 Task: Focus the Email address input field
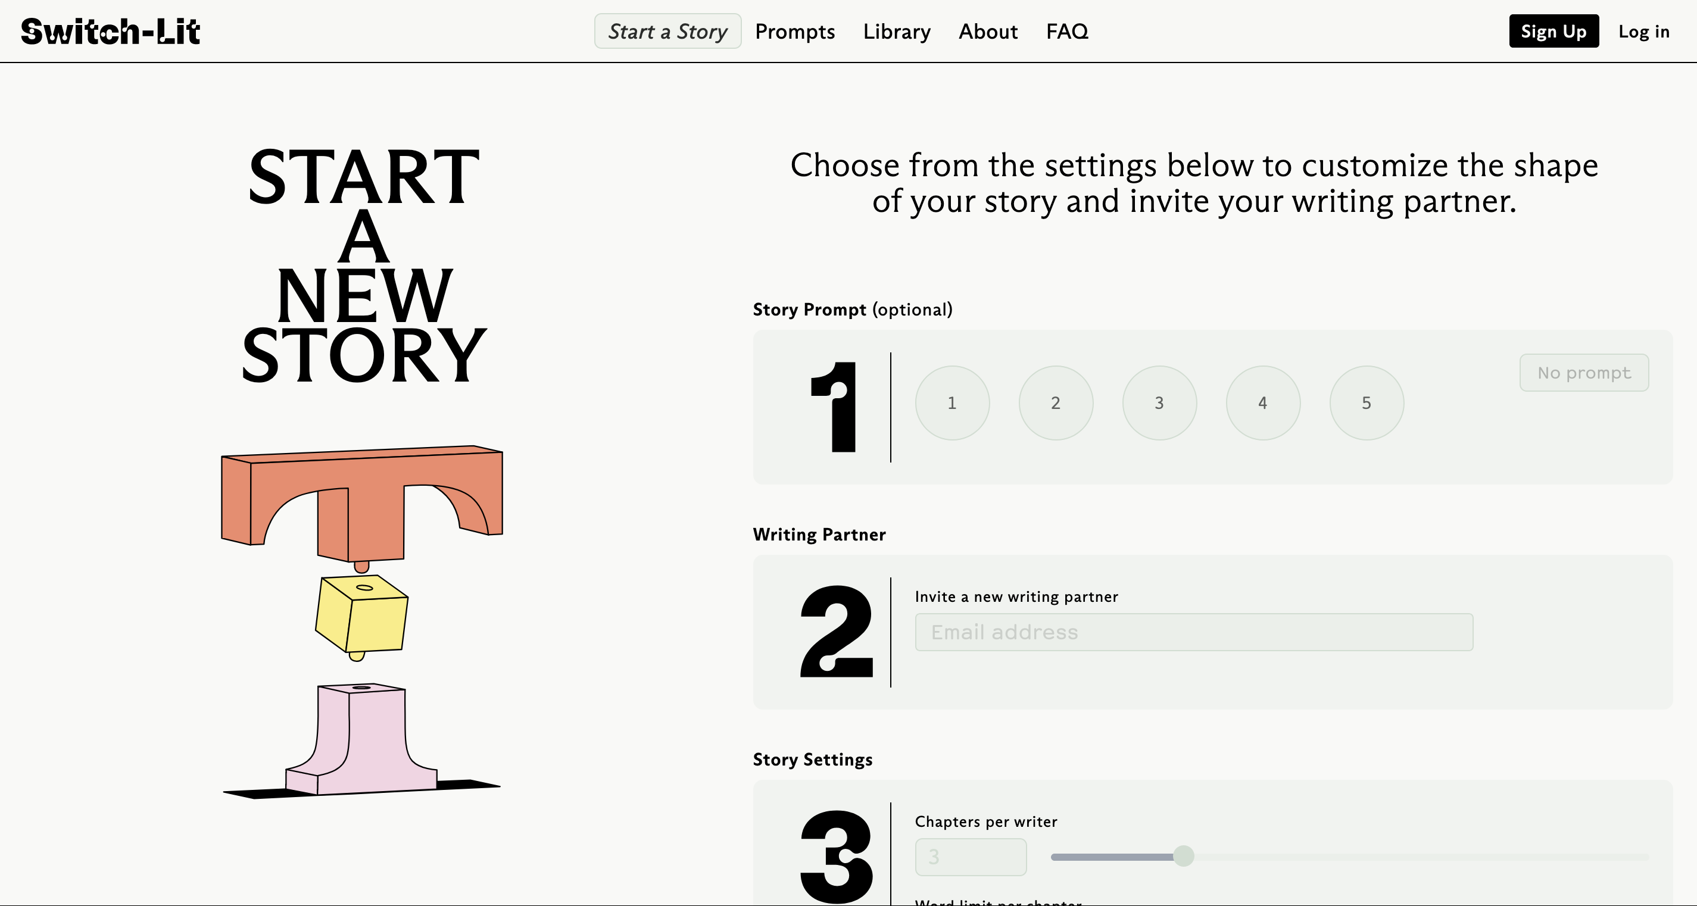click(x=1193, y=632)
